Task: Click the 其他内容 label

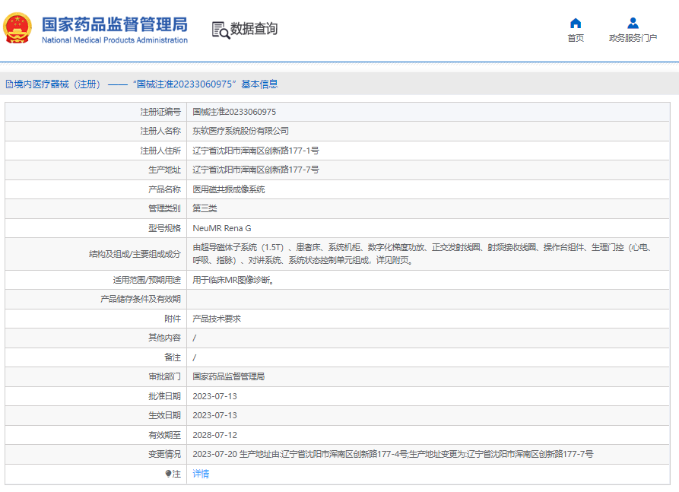Action: (x=164, y=338)
